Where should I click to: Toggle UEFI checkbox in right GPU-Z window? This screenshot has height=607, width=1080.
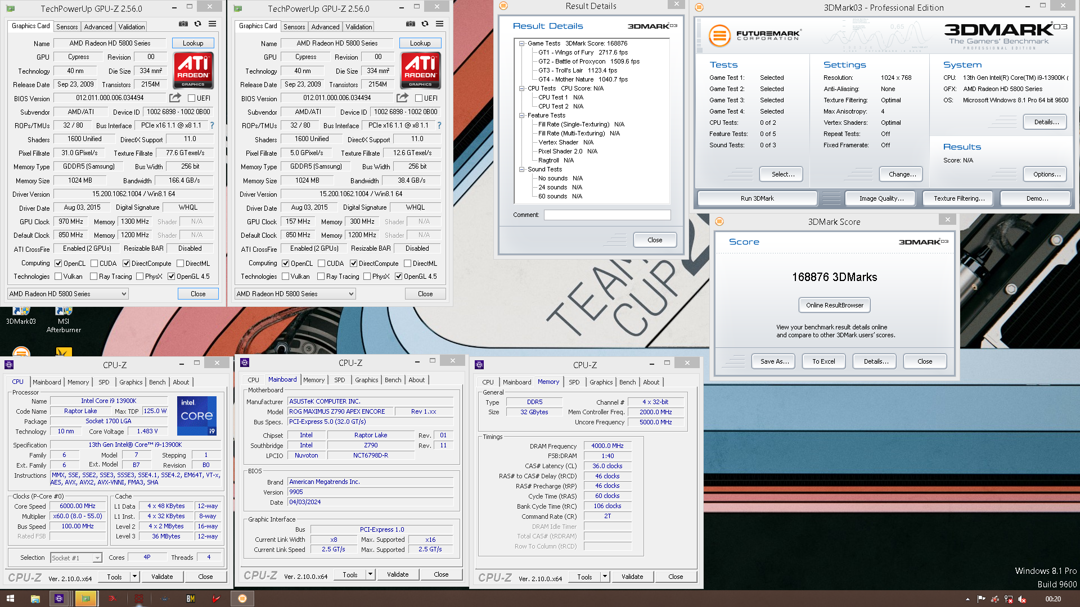pos(418,98)
